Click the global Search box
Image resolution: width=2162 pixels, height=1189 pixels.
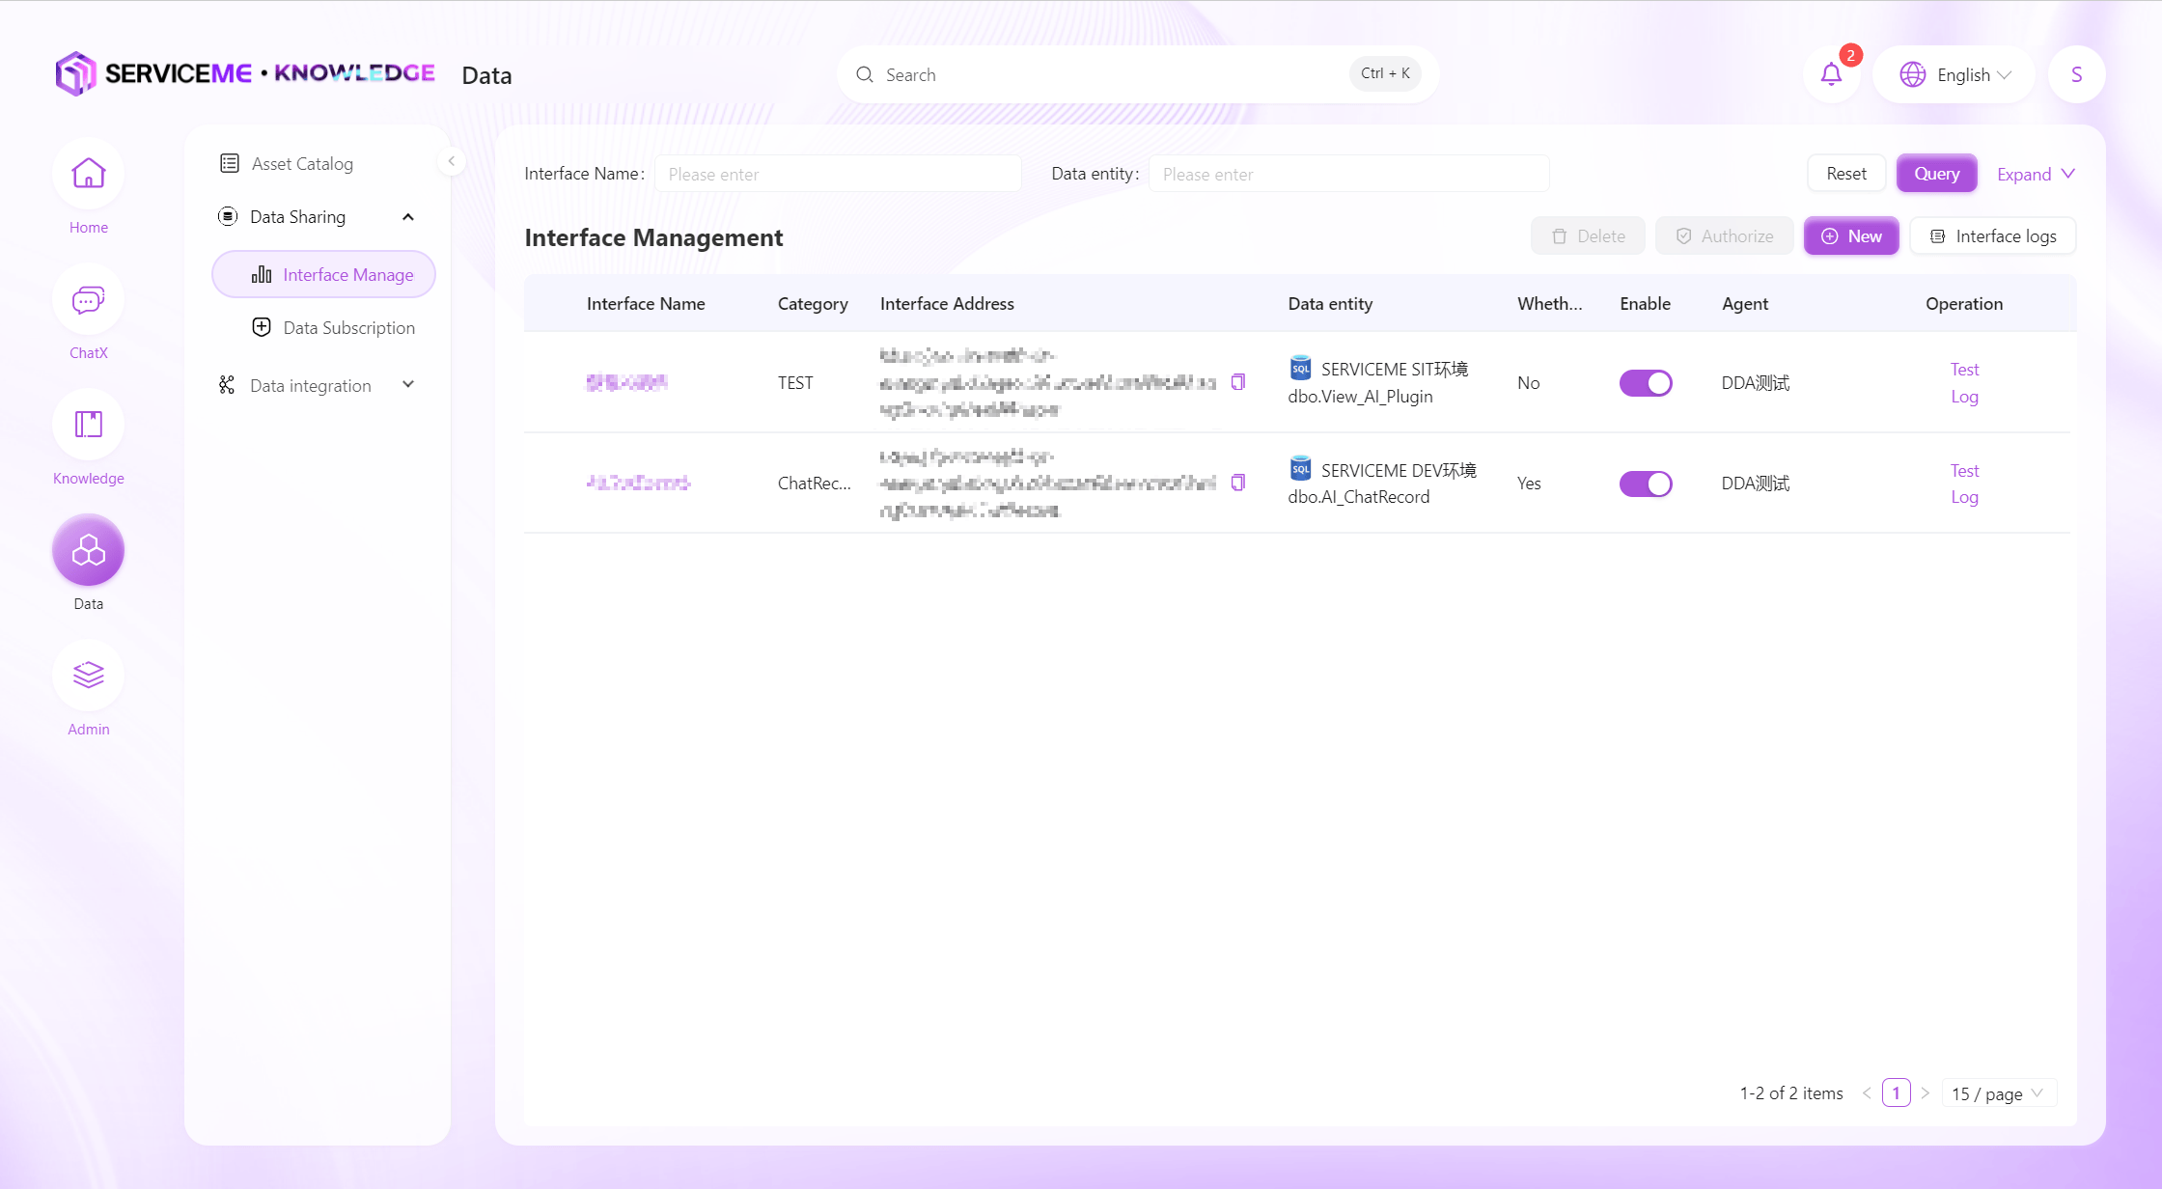click(1137, 74)
